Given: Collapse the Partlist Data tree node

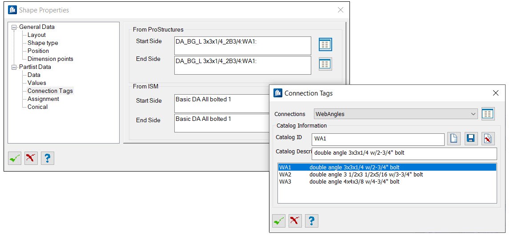Looking at the screenshot, I should pyautogui.click(x=14, y=67).
